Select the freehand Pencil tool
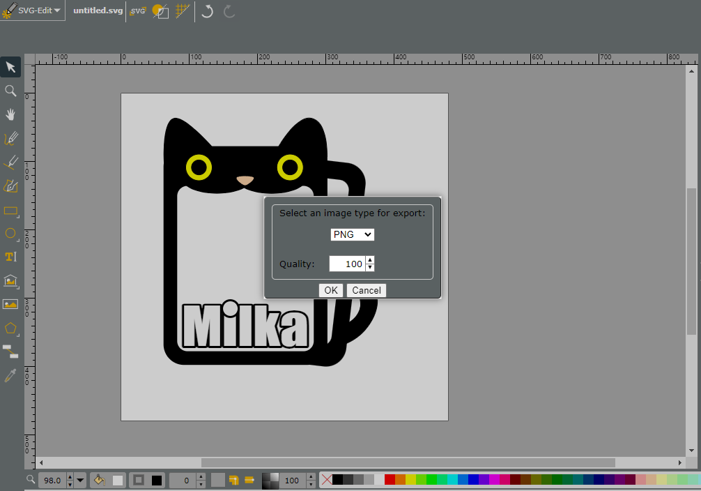 point(10,138)
